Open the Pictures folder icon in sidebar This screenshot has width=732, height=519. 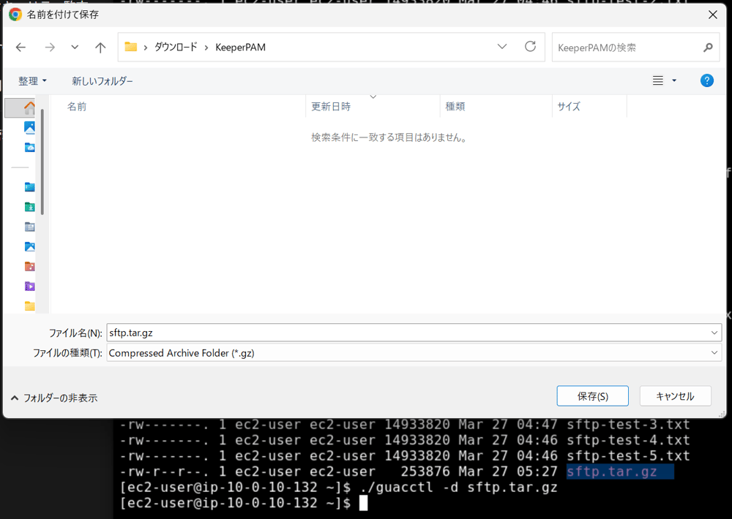coord(29,246)
